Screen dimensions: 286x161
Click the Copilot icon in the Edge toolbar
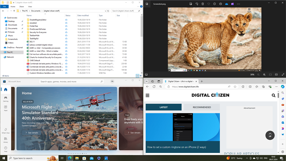click(x=282, y=87)
